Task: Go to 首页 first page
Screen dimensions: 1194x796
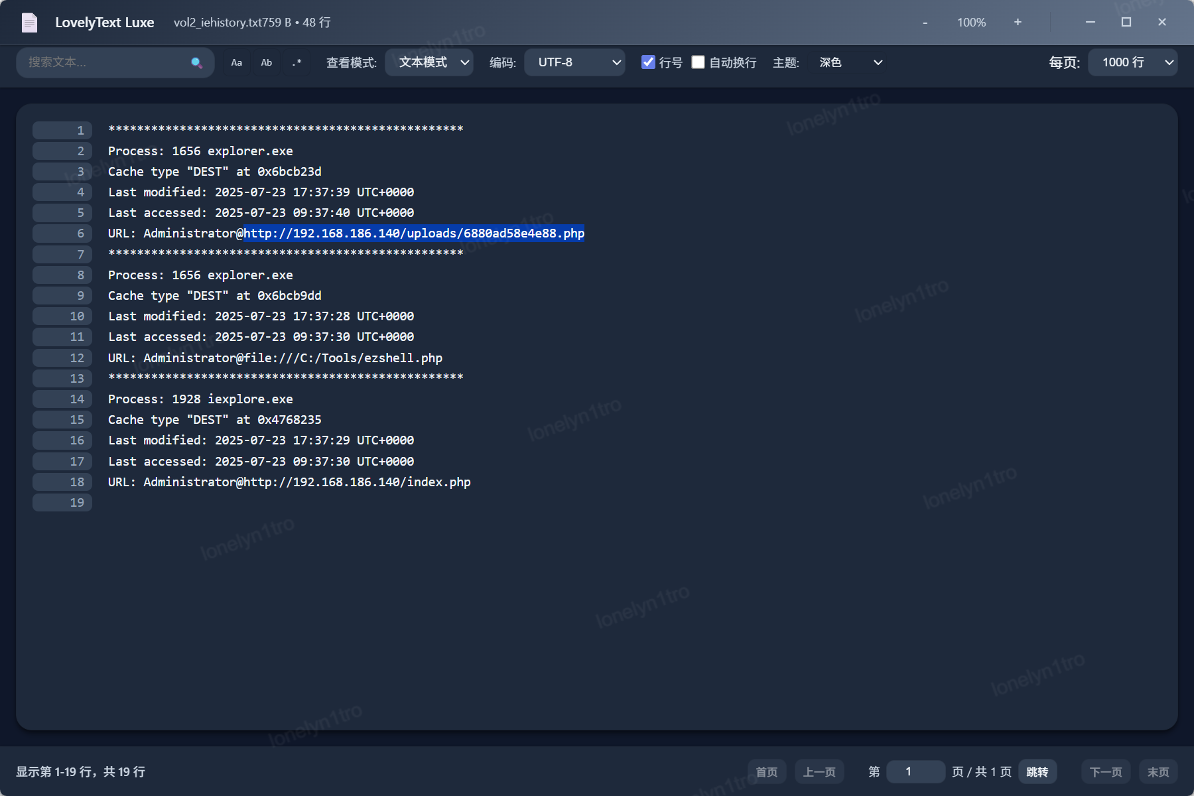Action: click(x=767, y=772)
